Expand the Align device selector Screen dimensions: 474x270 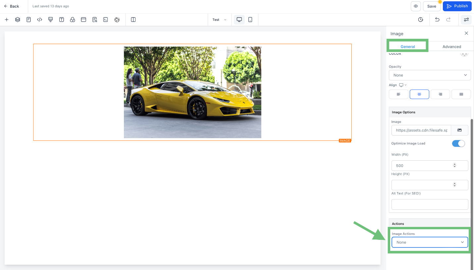(x=403, y=85)
